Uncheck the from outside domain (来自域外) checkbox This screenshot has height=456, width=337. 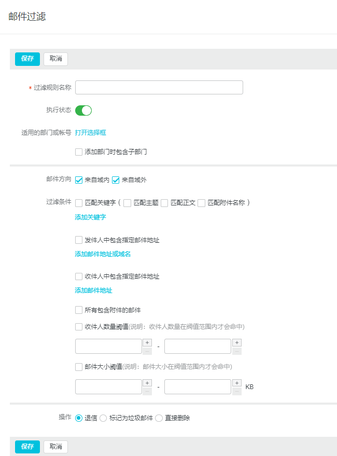tap(116, 180)
